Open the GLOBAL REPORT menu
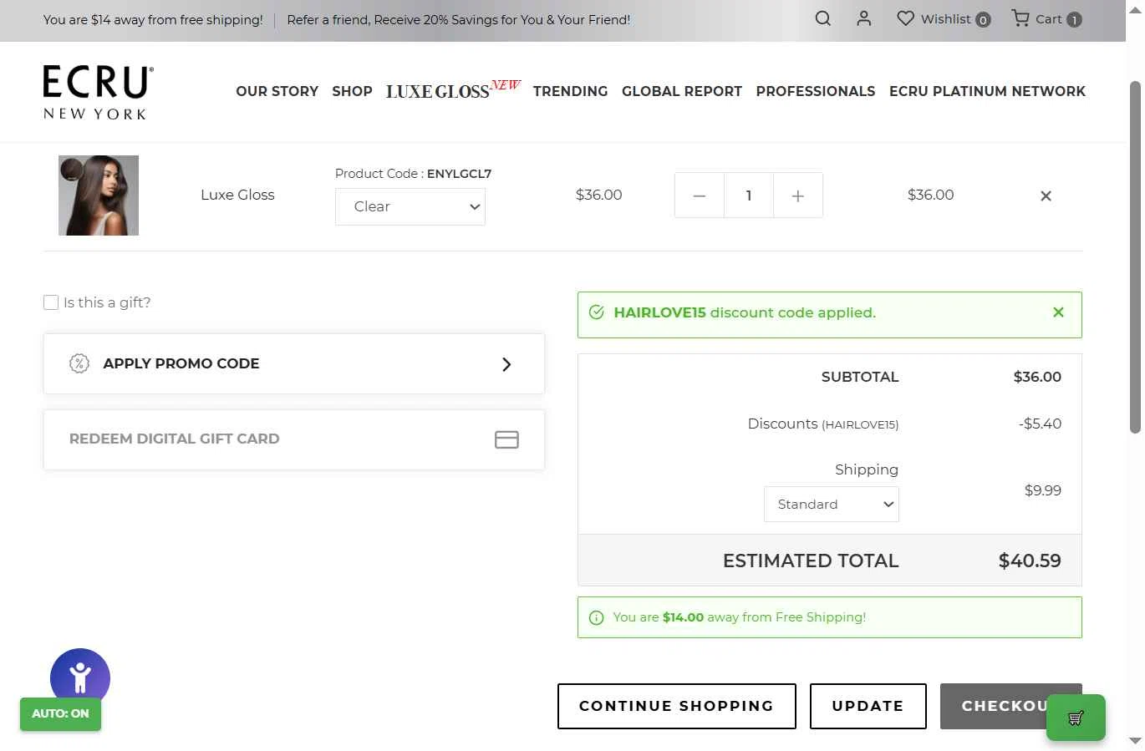This screenshot has height=751, width=1145. click(682, 91)
